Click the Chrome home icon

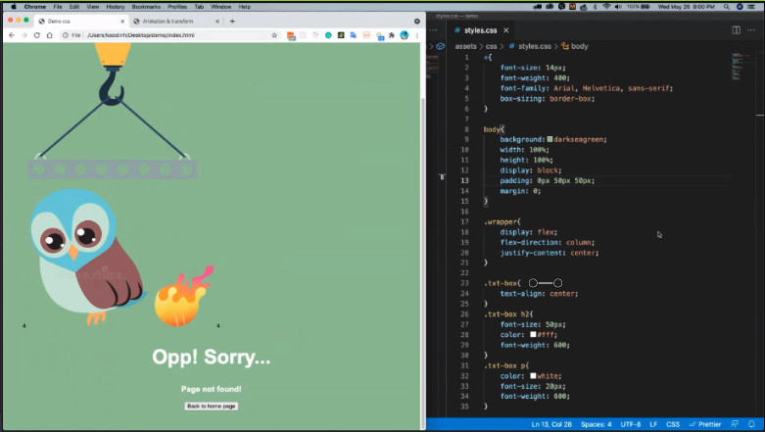[x=49, y=35]
